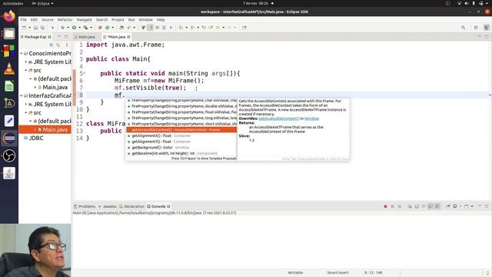Click the clock in the top bar
492x277 pixels.
(255, 3)
